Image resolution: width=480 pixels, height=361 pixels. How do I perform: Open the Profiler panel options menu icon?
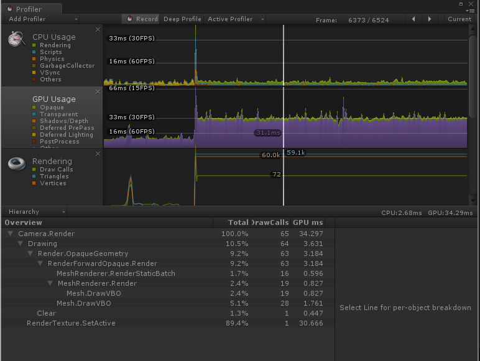pyautogui.click(x=470, y=9)
